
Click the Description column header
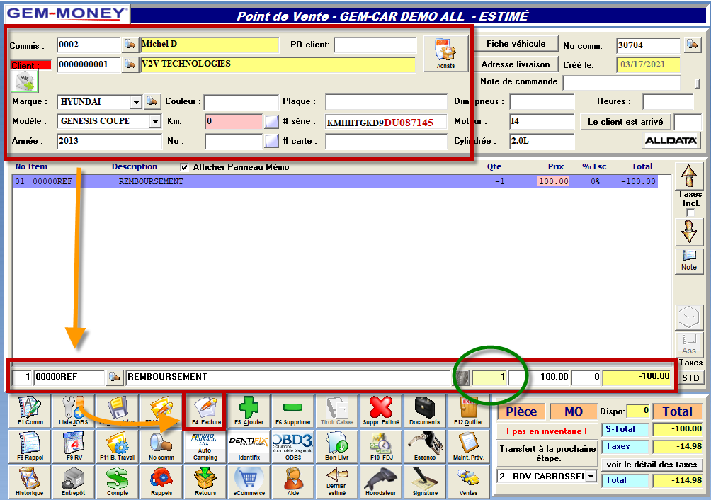tap(135, 167)
